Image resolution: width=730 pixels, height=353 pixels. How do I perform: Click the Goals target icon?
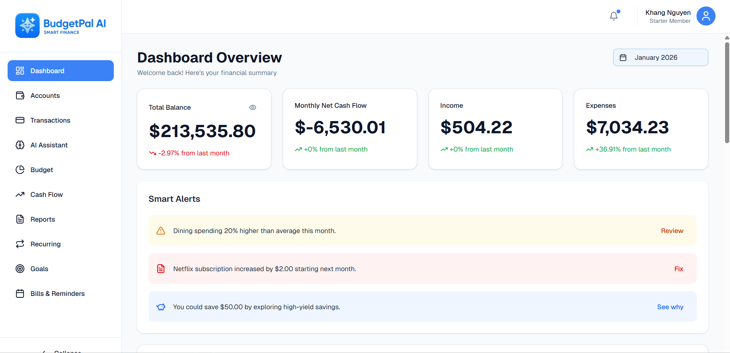(20, 268)
